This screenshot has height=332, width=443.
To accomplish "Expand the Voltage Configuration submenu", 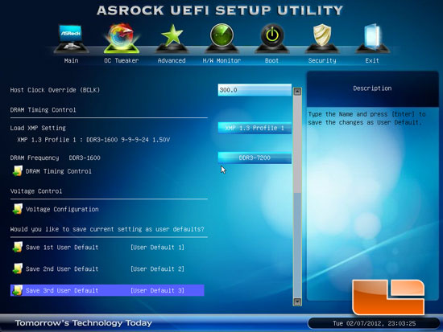I will [62, 209].
